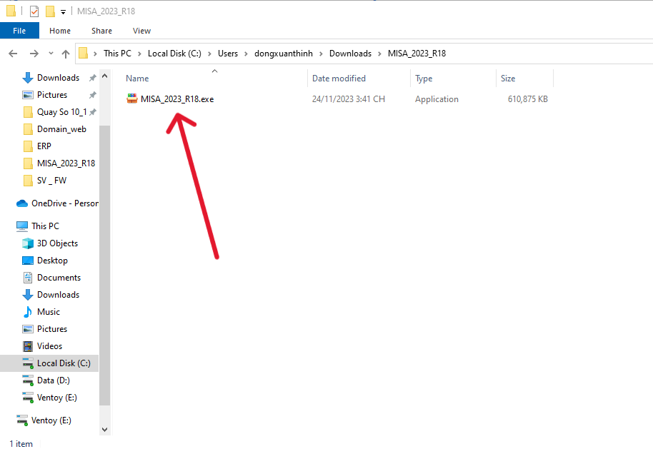Expand chevron after dongxuanthinh breadcrumb
This screenshot has height=449, width=653.
pyautogui.click(x=321, y=54)
